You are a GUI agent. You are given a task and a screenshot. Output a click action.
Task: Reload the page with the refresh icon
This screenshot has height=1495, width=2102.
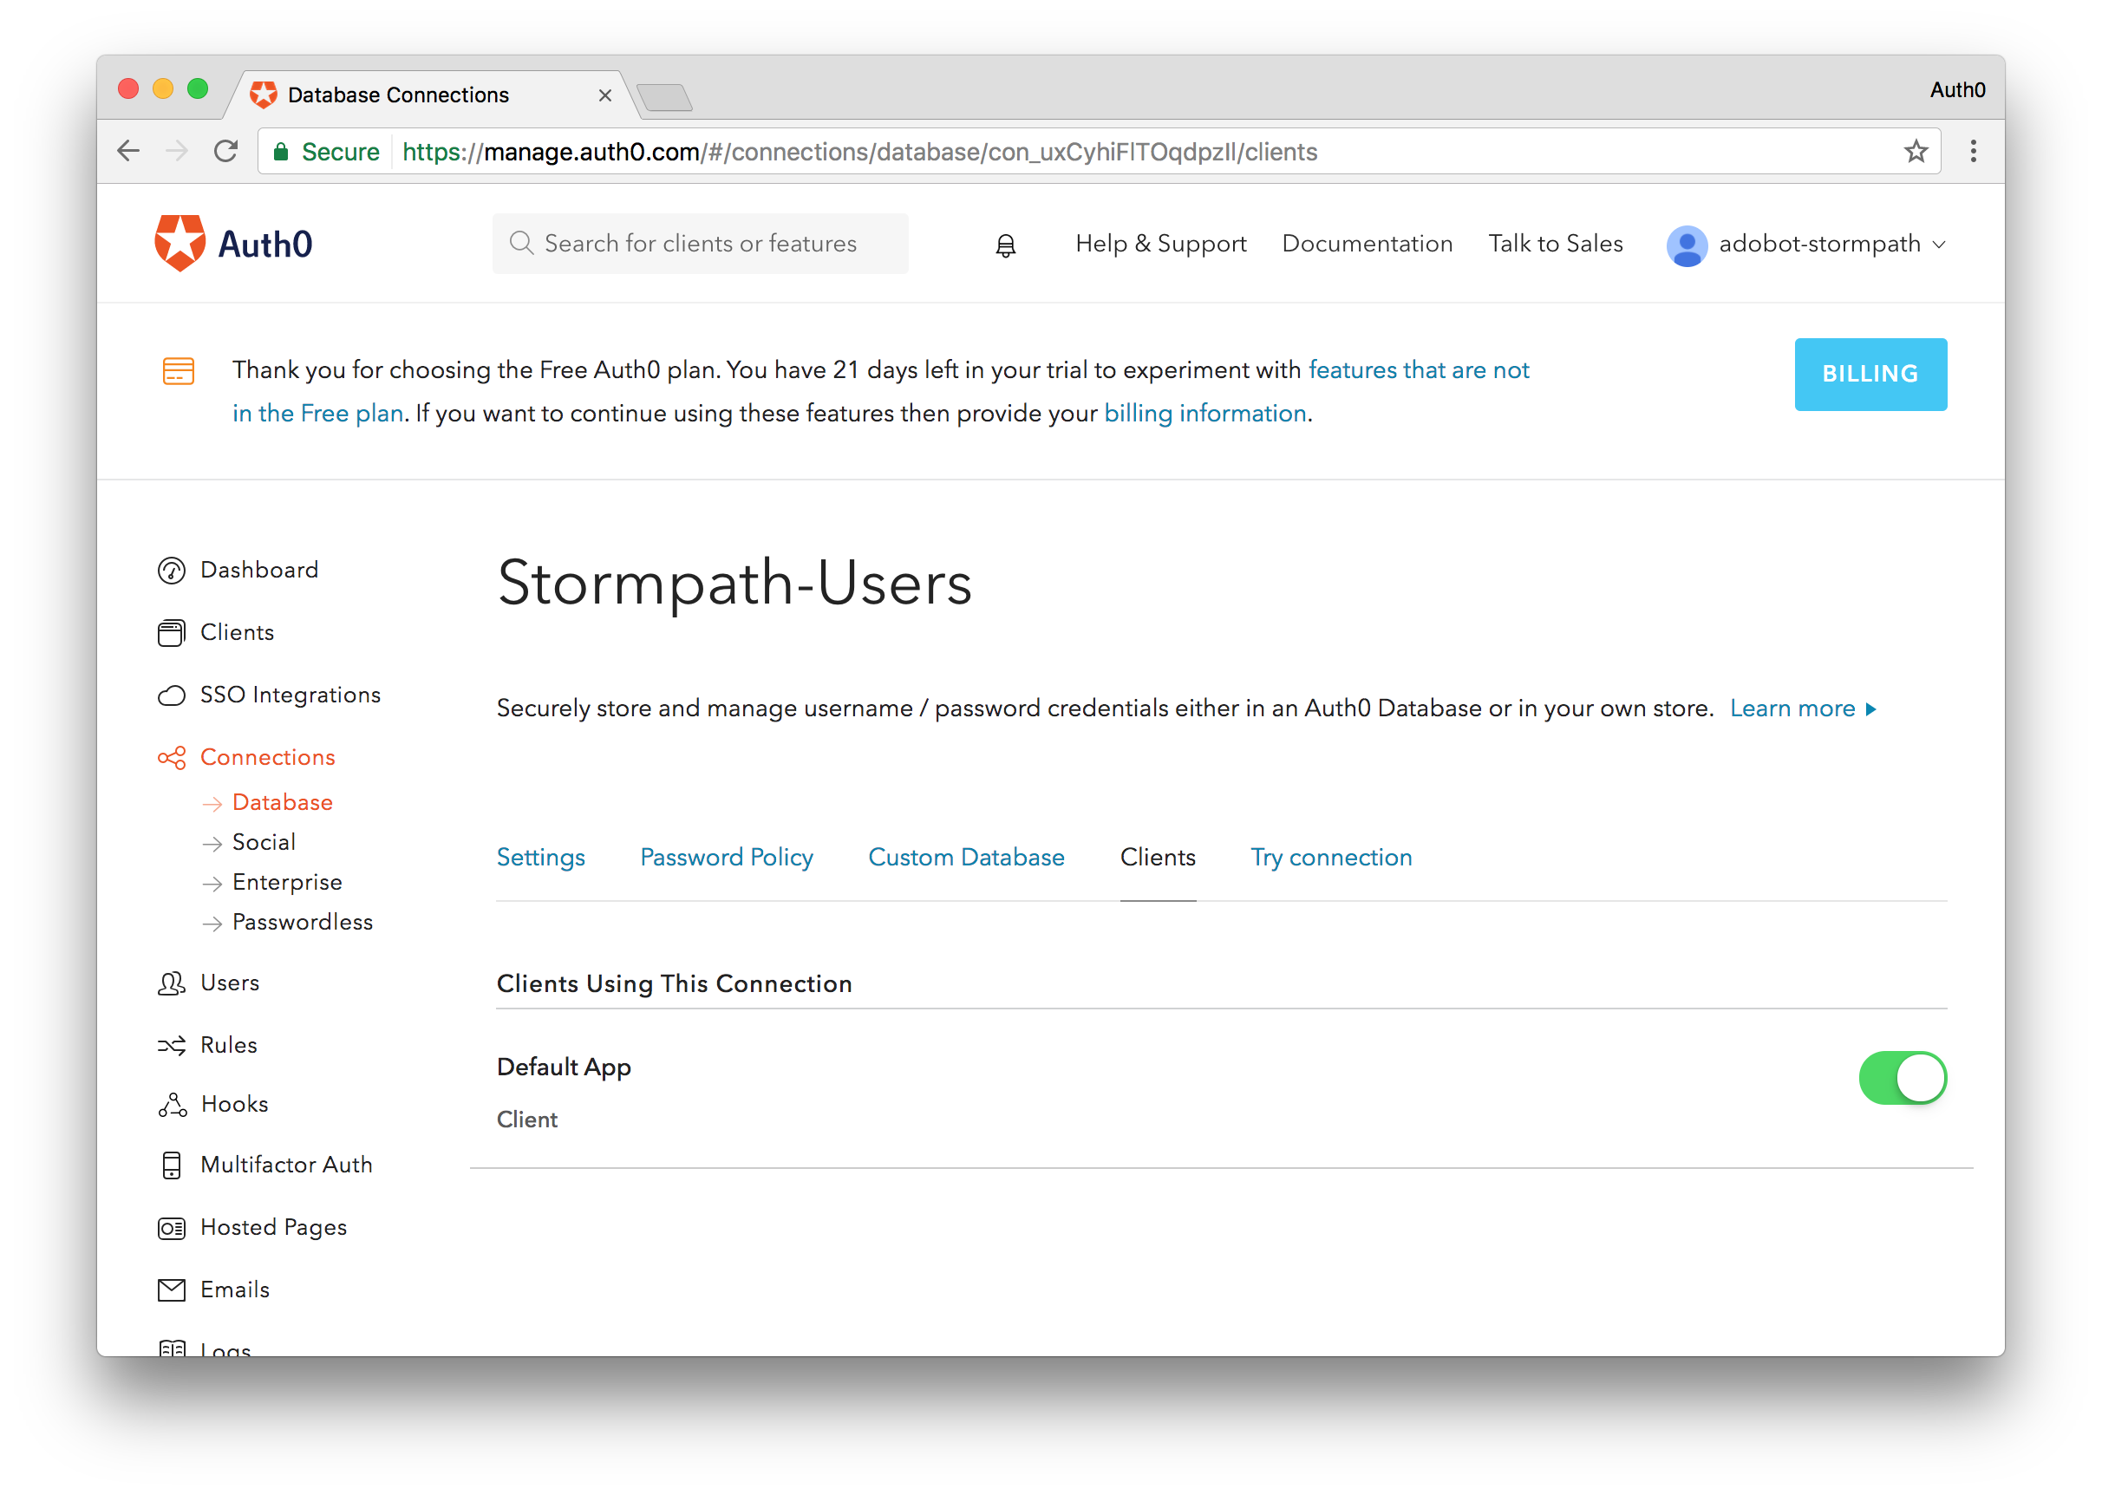[x=225, y=151]
